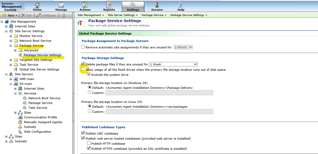The image size is (318, 154).
Task: Enable Remove automatic site assignments checkbox
Action: (83, 47)
